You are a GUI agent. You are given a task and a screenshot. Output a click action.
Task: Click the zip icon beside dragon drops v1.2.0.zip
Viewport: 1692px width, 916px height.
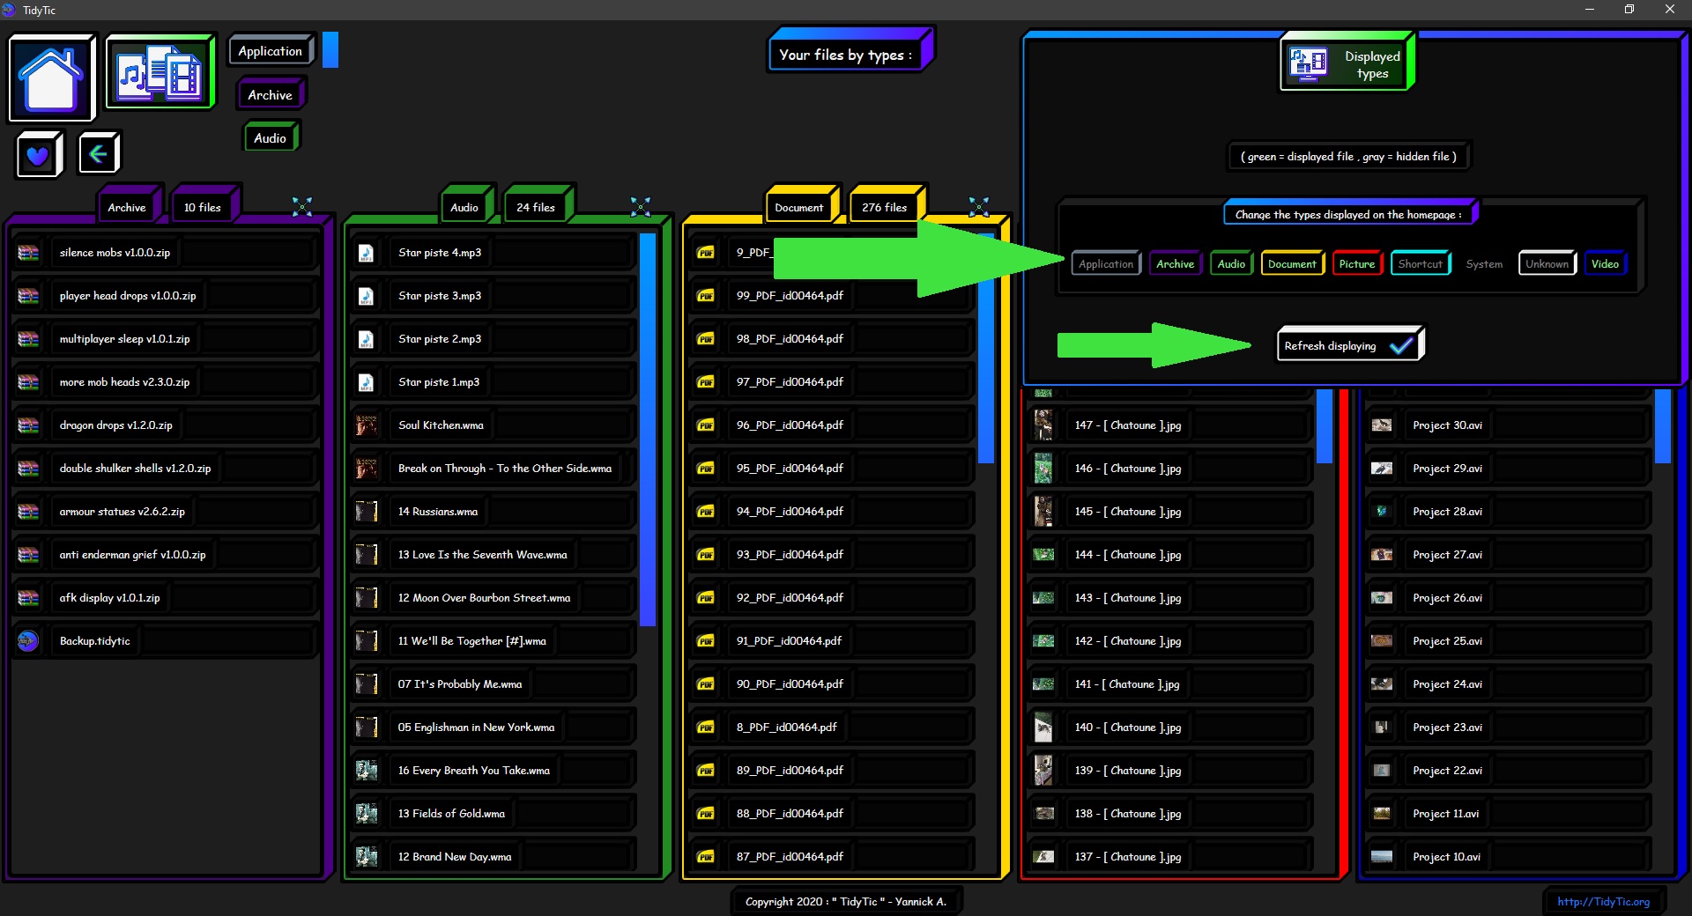click(28, 425)
